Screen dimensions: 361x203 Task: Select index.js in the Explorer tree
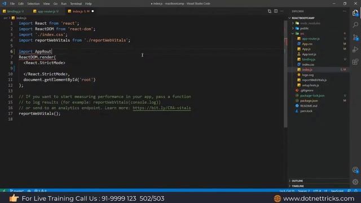(x=307, y=69)
